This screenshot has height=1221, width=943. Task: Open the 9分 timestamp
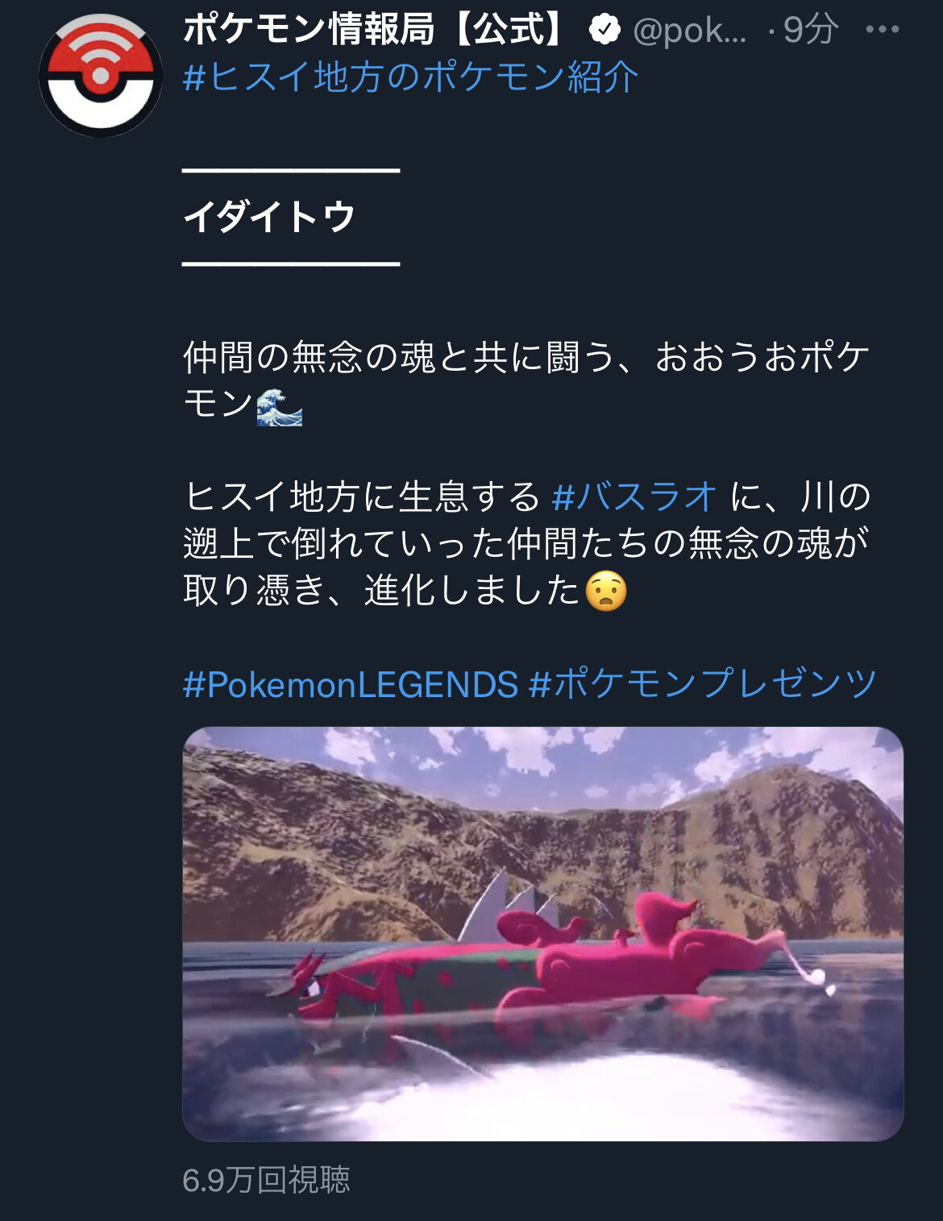(810, 30)
